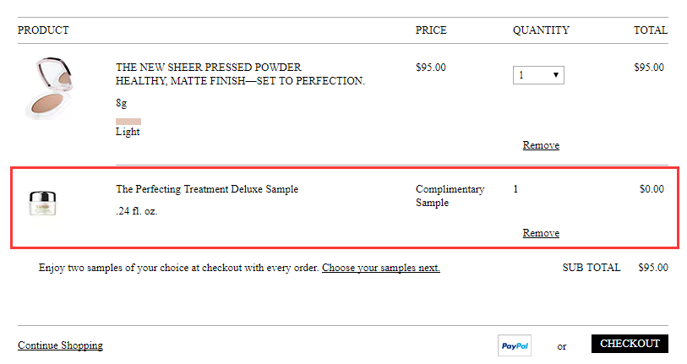Click the SUB TOTAL amount $95.00
The image size is (687, 364).
pos(653,268)
